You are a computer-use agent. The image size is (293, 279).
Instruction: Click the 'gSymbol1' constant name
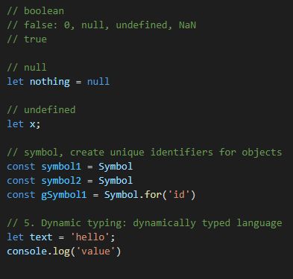tap(64, 195)
